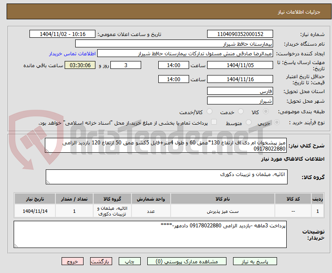Image resolution: width=332 pixels, height=273 pixels.
Task: Select the 'خدمت' radio button
Action: (x=241, y=111)
